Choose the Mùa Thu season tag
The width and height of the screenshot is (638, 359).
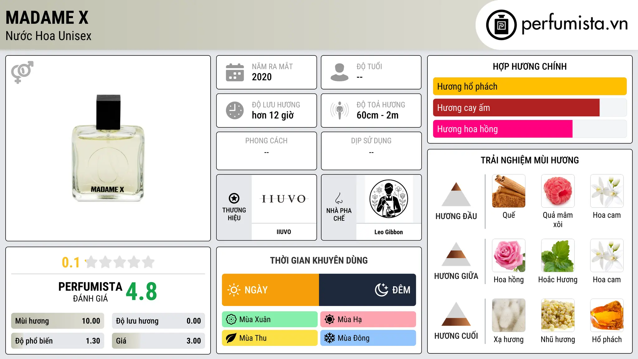[x=270, y=338]
